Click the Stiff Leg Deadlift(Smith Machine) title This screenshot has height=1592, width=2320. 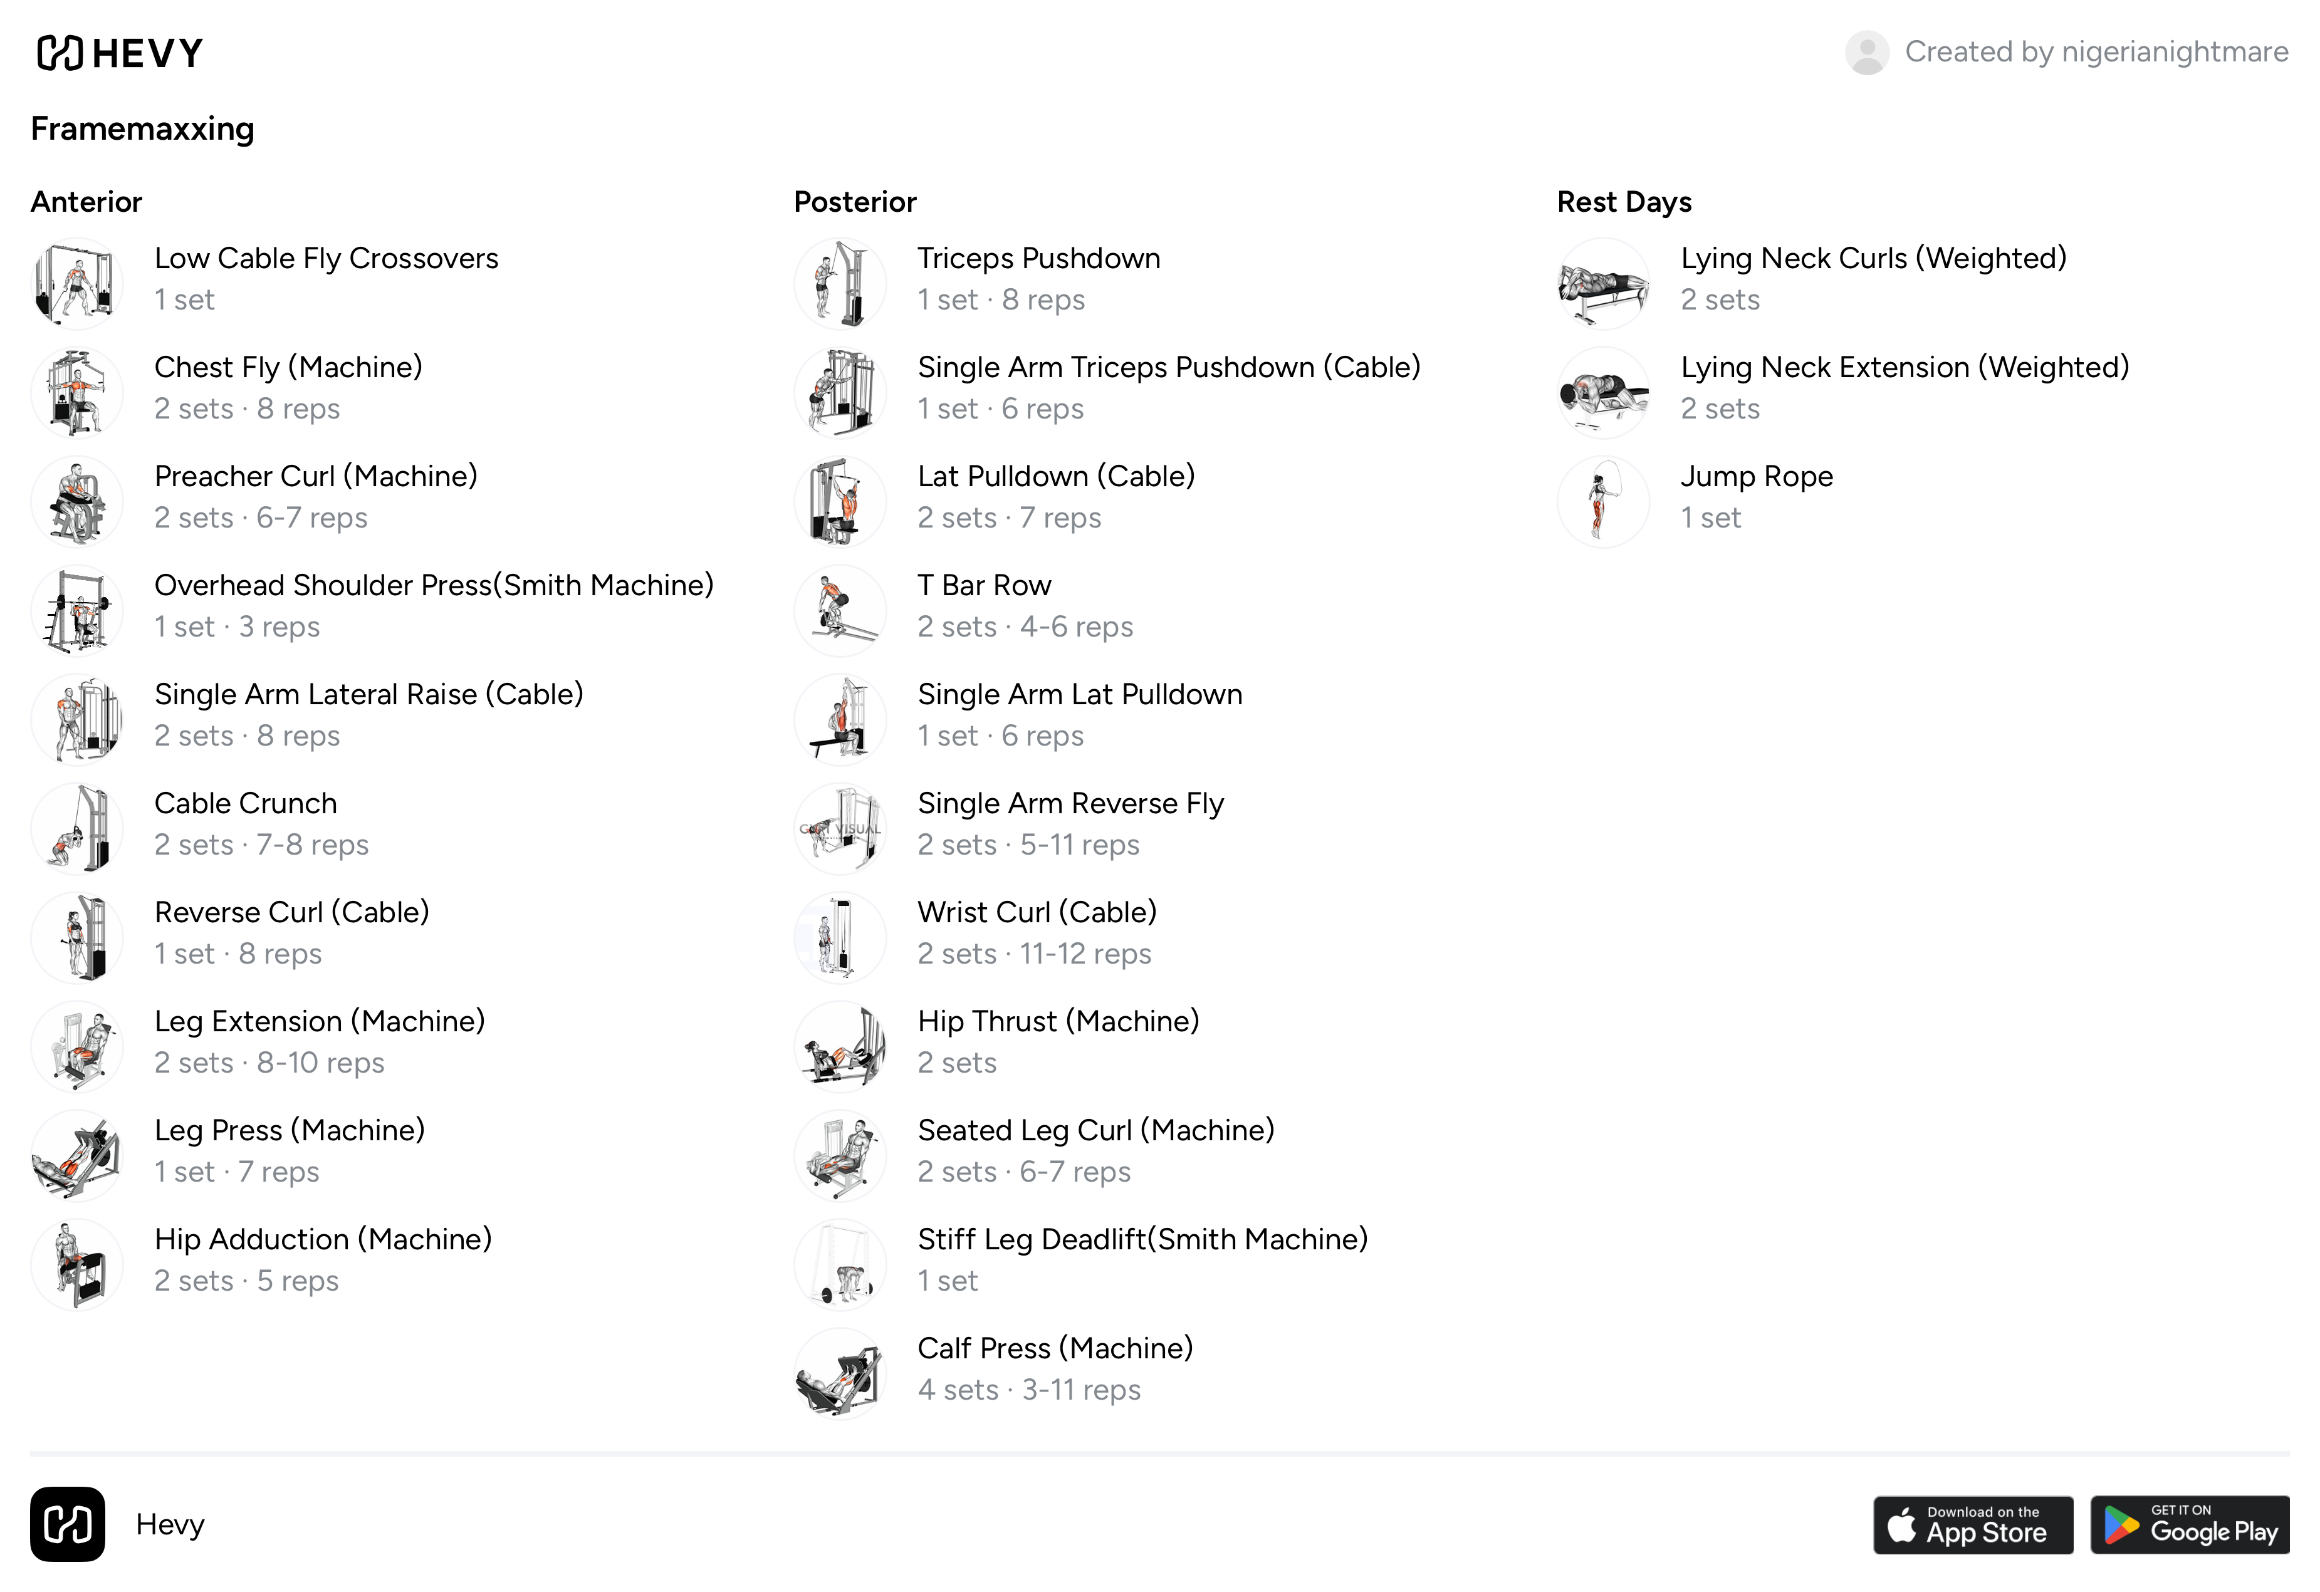pos(1143,1240)
